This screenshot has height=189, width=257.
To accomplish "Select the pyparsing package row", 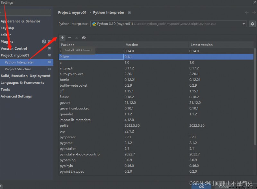I will 156,160.
